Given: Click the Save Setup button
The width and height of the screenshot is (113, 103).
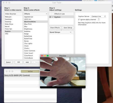Looking at the screenshot, I should 68,28.
